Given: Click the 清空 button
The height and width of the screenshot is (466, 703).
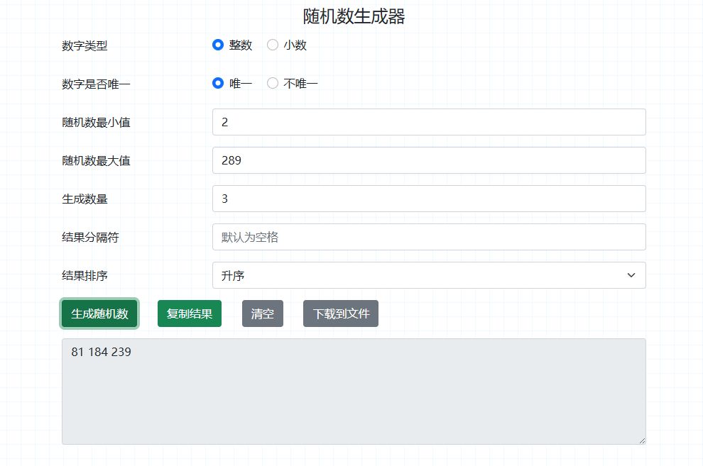Looking at the screenshot, I should [263, 314].
